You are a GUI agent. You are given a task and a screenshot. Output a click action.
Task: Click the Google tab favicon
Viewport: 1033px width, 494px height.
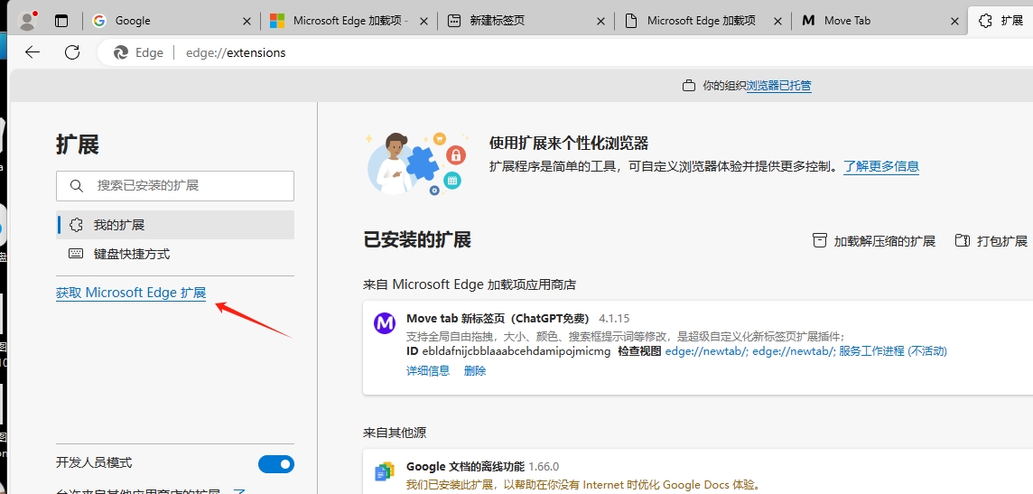coord(99,21)
